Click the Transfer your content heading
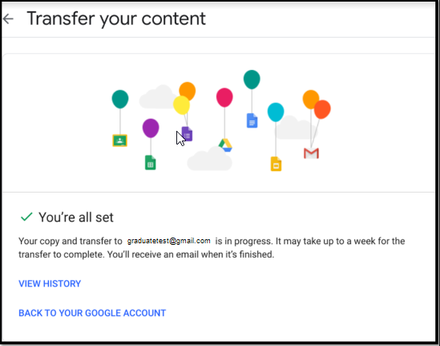Image resolution: width=440 pixels, height=346 pixels. pos(116,18)
